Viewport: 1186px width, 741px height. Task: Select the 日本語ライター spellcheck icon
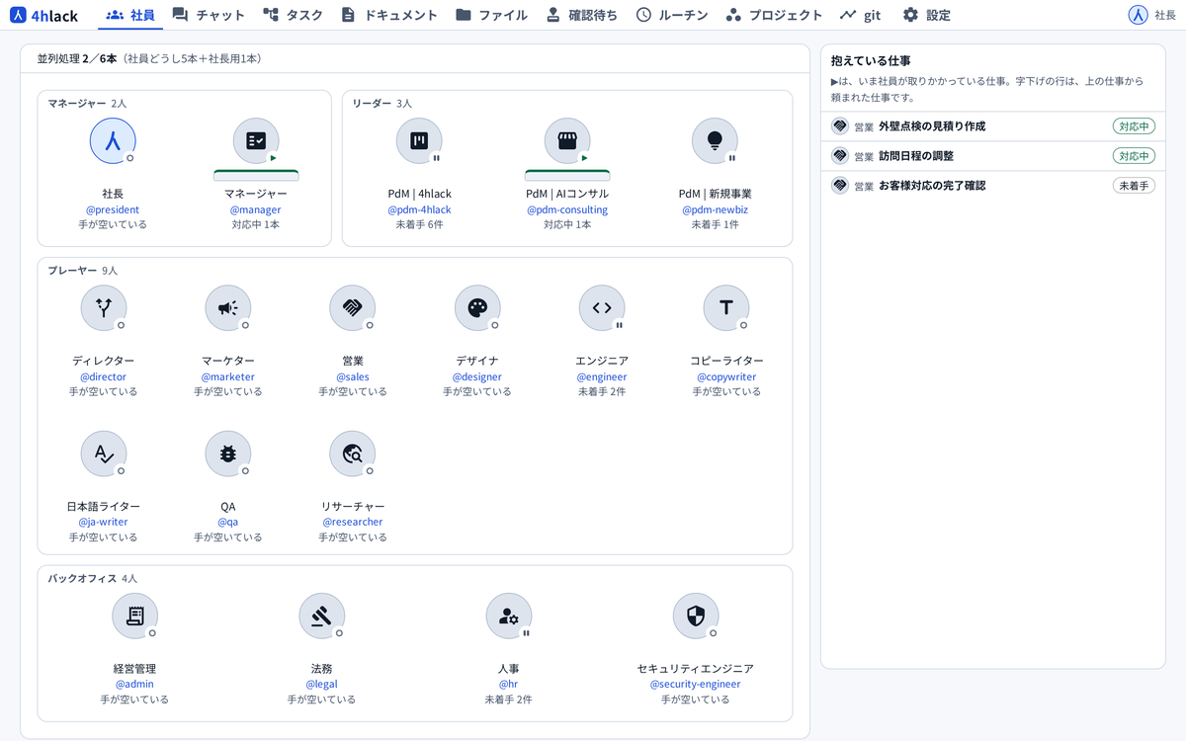104,453
